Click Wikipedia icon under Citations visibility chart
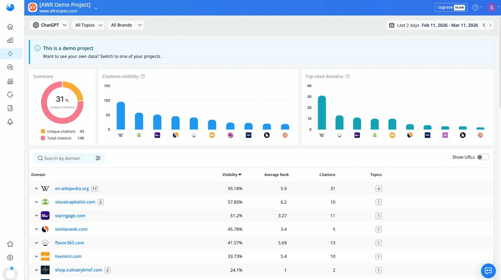 [x=121, y=135]
